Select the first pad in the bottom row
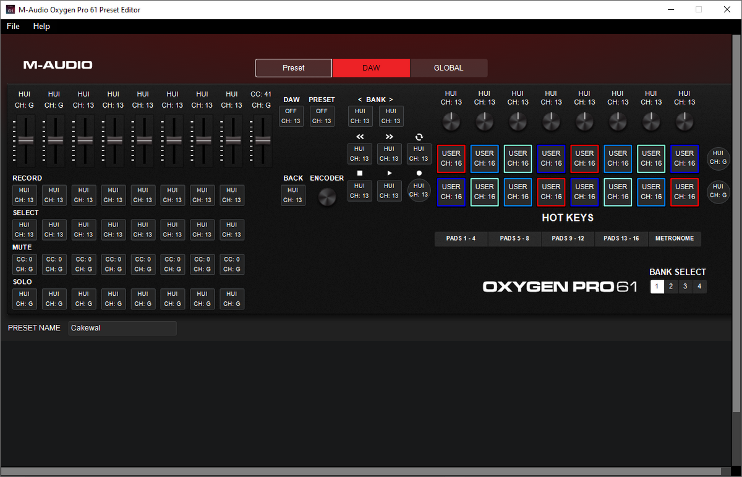The width and height of the screenshot is (742, 477). tap(451, 192)
